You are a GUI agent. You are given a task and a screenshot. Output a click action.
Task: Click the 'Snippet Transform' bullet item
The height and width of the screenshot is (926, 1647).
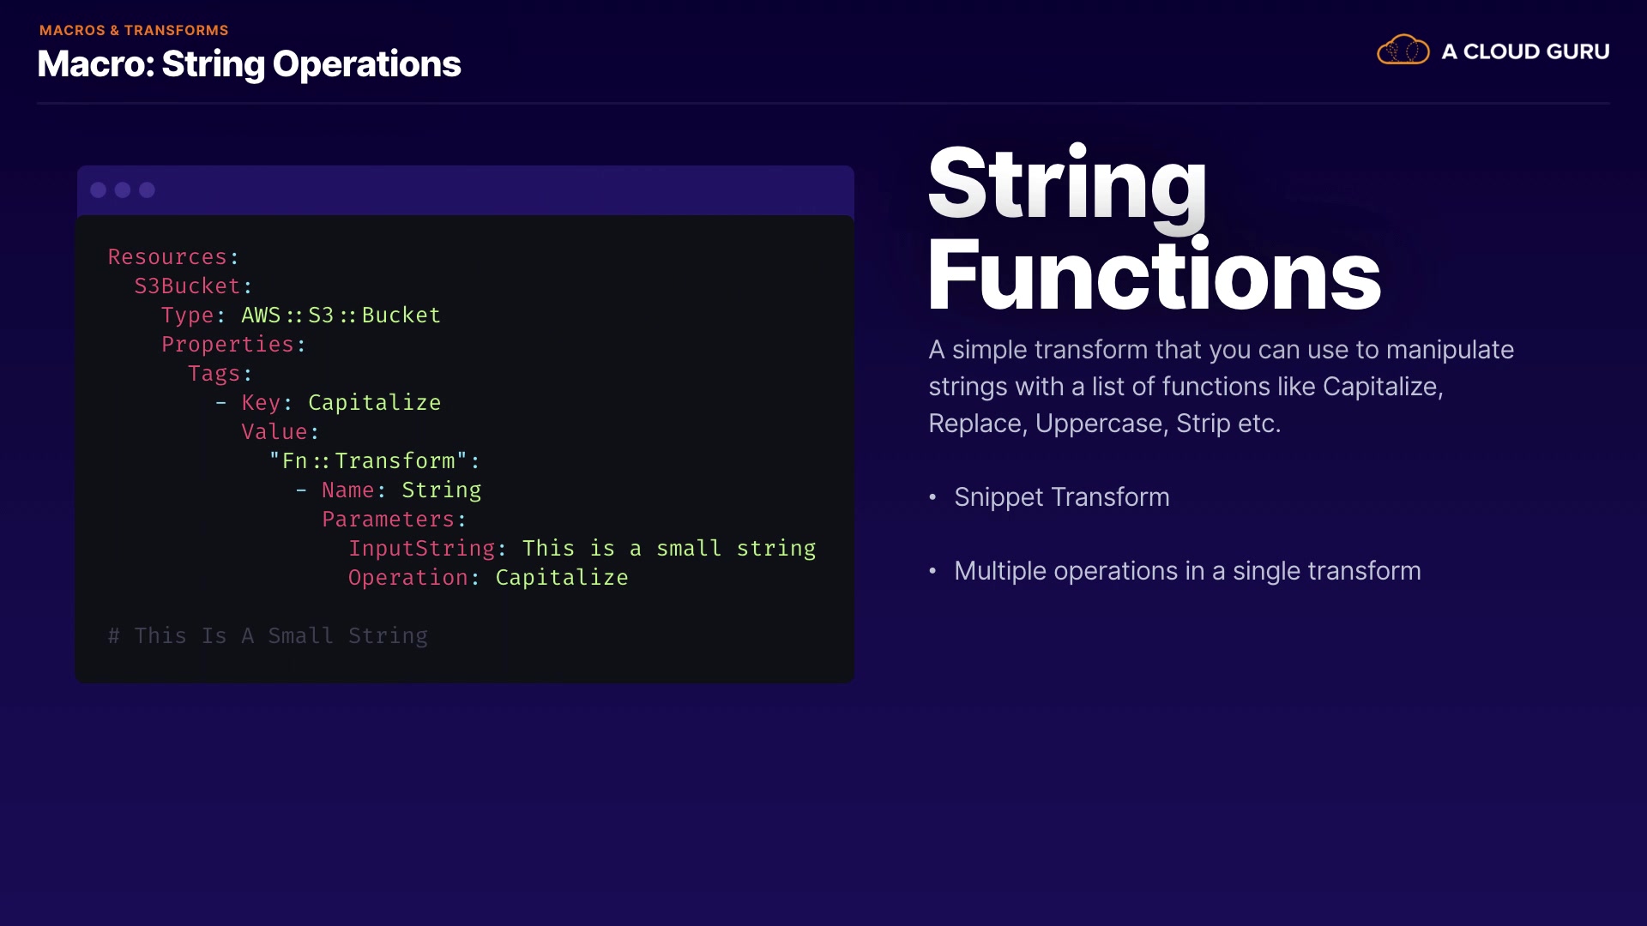[x=1061, y=497]
